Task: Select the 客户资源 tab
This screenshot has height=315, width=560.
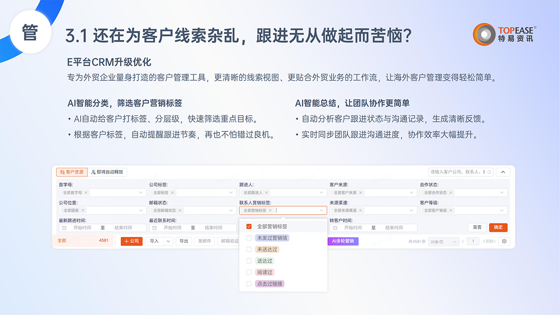Action: (72, 172)
